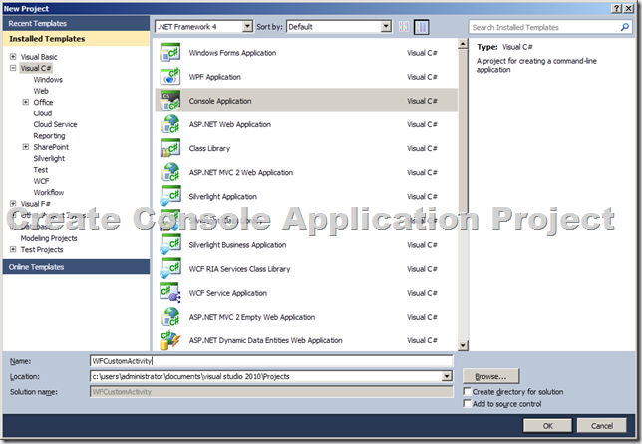Click the Silverlight Application template icon

(x=170, y=197)
